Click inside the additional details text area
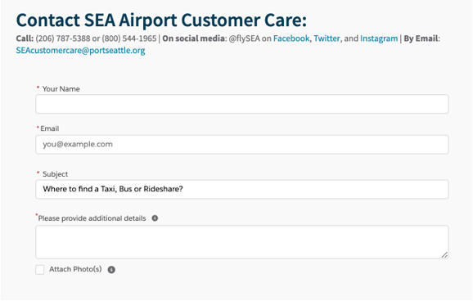 (242, 242)
